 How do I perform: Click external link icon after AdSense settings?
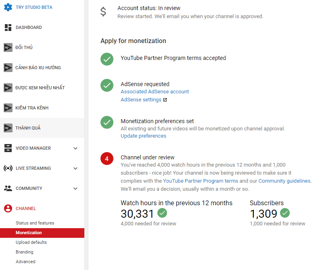coord(165,100)
